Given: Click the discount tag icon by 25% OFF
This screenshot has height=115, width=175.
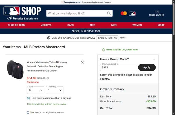Looking at the screenshot, I should [49, 38].
